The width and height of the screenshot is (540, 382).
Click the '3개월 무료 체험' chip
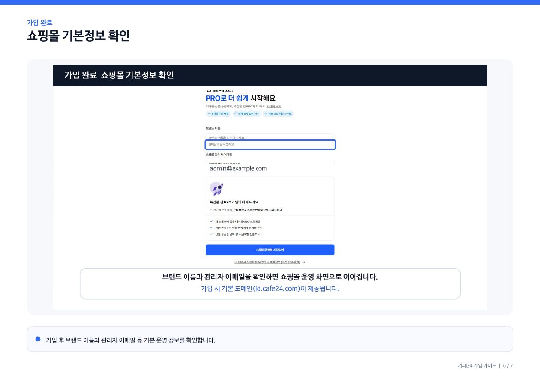coord(218,113)
